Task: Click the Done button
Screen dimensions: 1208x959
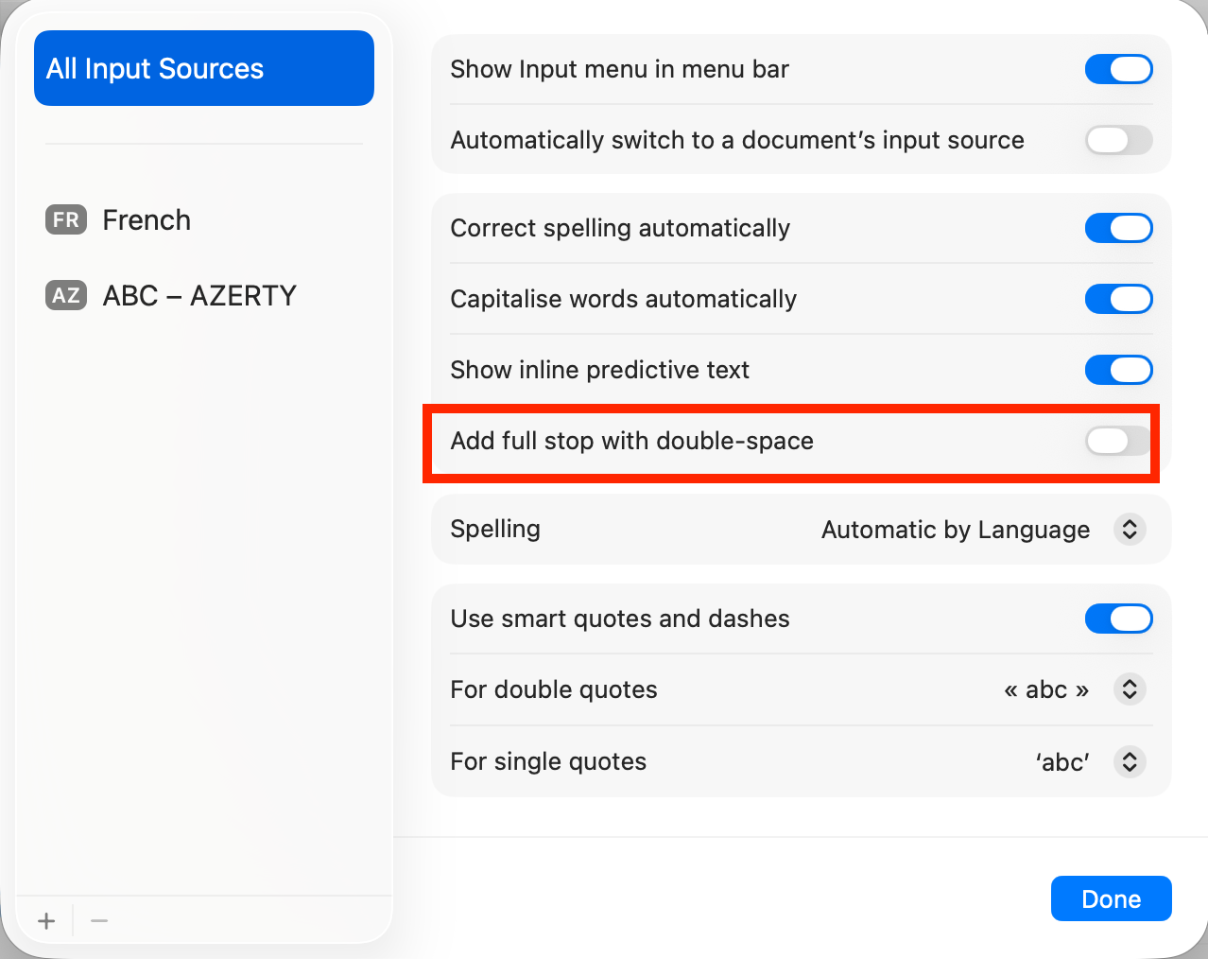Action: coord(1111,898)
